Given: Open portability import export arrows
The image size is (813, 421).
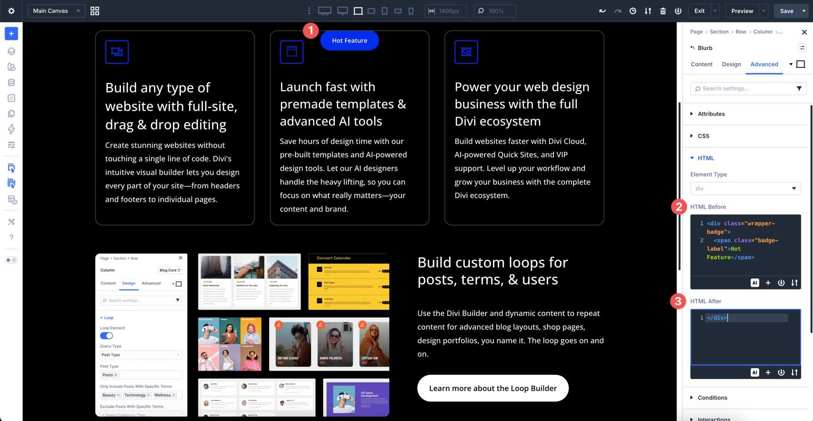Looking at the screenshot, I should pos(648,11).
